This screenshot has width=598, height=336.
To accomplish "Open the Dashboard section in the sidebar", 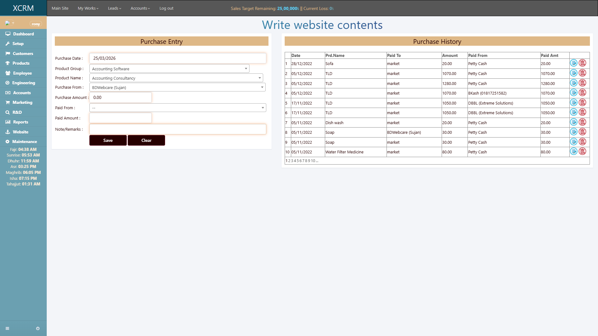I will point(8,34).
